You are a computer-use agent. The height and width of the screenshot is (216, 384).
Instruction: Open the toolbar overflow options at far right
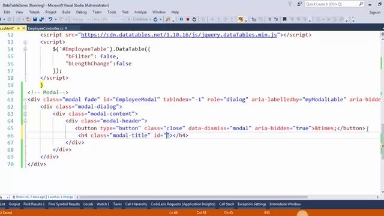pos(353,19)
